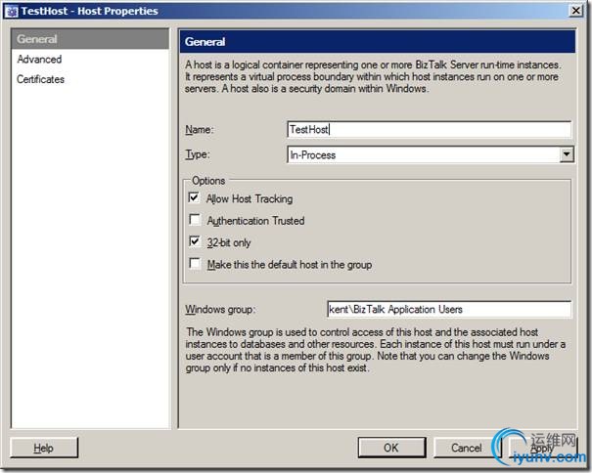Screen dimensions: 592x473
Task: Click the Windows group: label
Action: pyautogui.click(x=220, y=310)
